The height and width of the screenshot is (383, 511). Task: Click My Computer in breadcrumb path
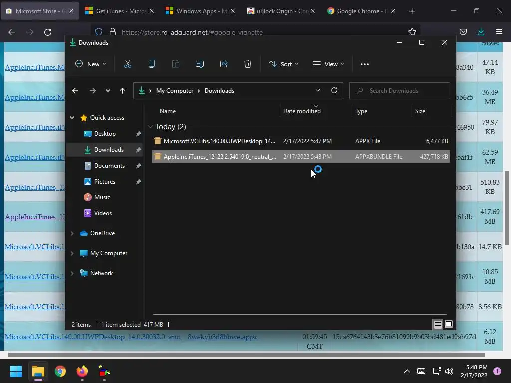pos(174,91)
